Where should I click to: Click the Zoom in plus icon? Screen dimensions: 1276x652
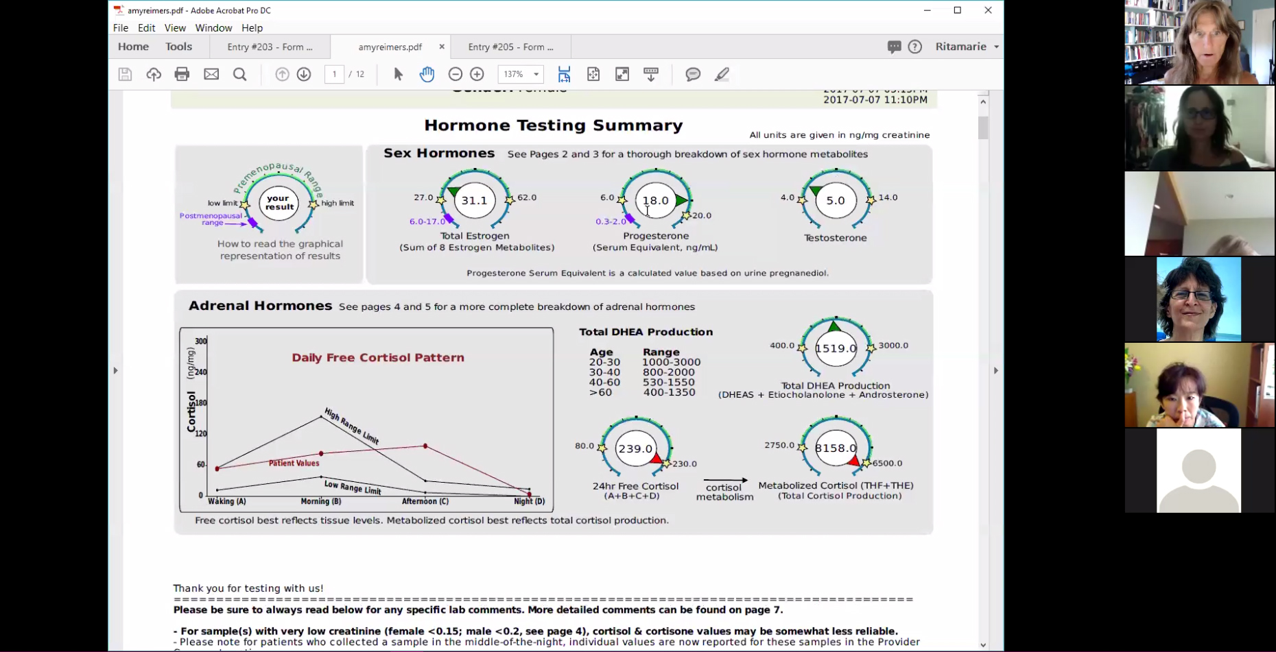[x=477, y=74]
